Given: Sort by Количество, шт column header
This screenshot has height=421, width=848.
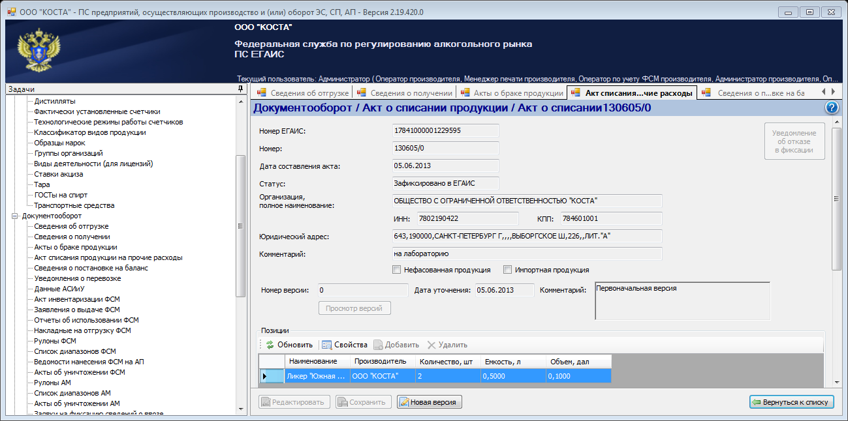Looking at the screenshot, I should click(448, 362).
